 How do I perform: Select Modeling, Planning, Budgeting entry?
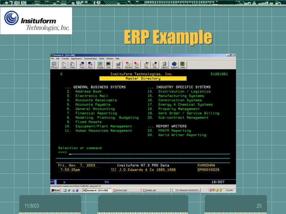pyautogui.click(x=107, y=118)
